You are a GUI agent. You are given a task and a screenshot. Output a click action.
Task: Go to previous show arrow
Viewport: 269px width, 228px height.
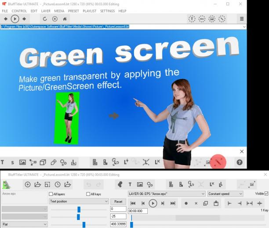point(5,19)
